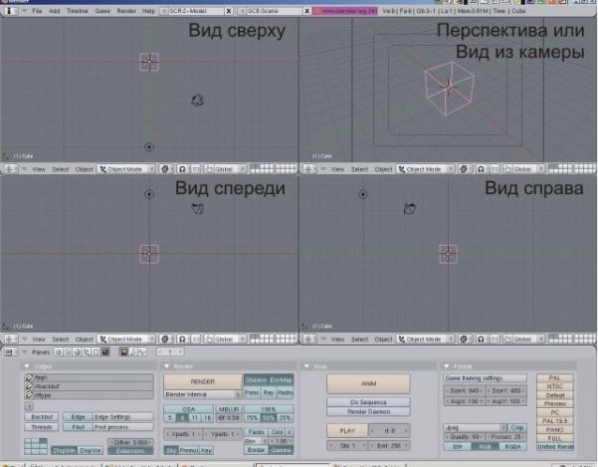Select the cube in the perspective viewport

tap(446, 86)
